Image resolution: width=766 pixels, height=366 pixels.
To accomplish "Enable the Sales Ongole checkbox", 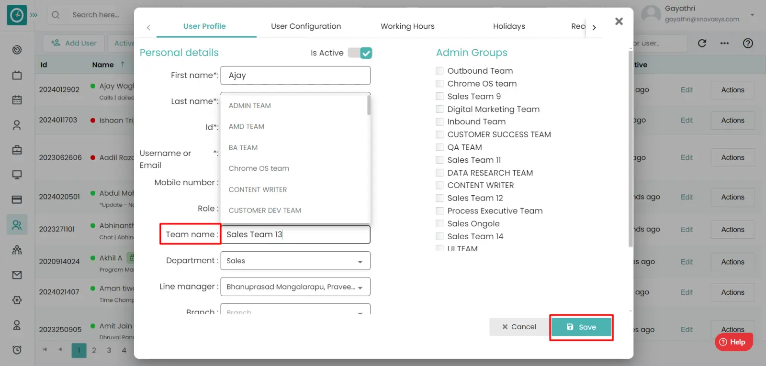I will [x=439, y=223].
